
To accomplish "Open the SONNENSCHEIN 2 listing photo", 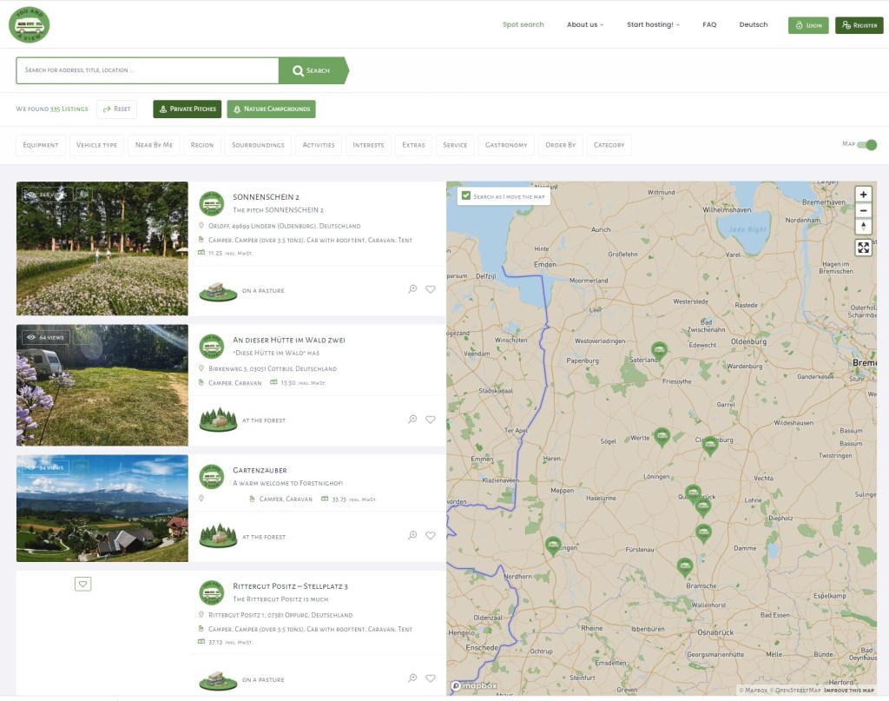I will tap(102, 248).
